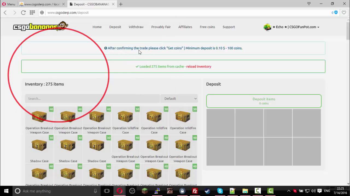
Task: Select the first Operation Breakout Weapon Case
Action: coord(39,120)
